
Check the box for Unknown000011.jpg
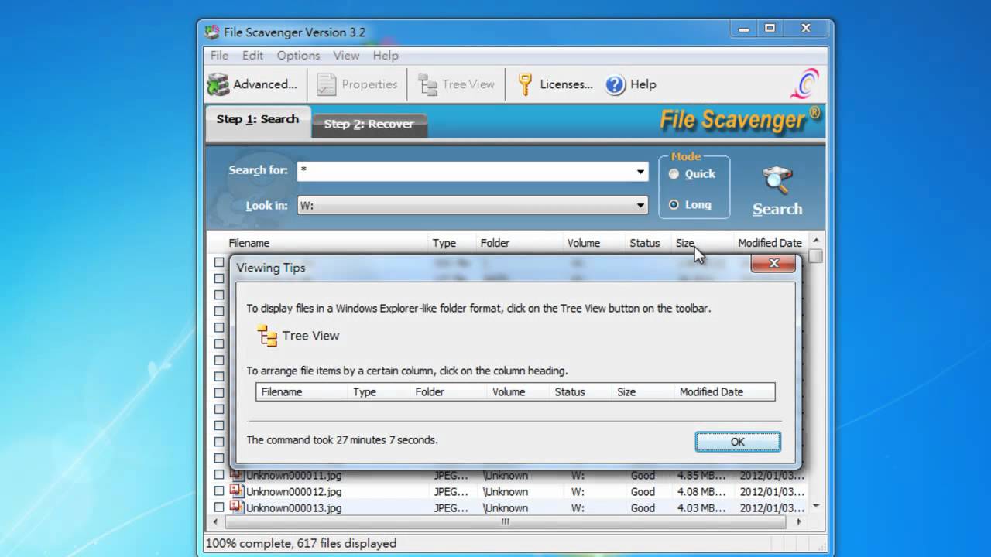[x=219, y=475]
